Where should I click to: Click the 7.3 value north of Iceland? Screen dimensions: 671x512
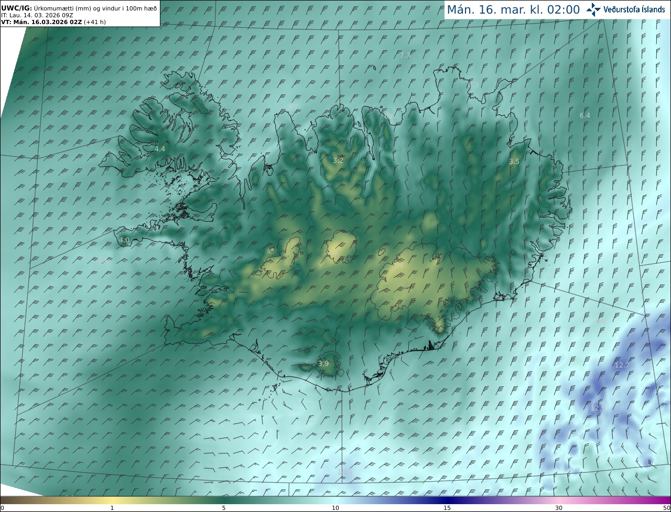pos(405,55)
